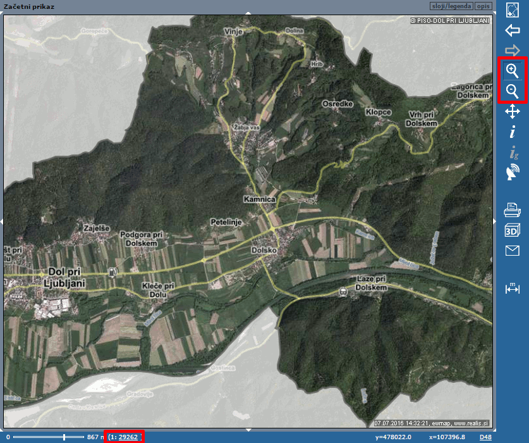Select the info identify tool
The width and height of the screenshot is (529, 443).
tap(512, 132)
